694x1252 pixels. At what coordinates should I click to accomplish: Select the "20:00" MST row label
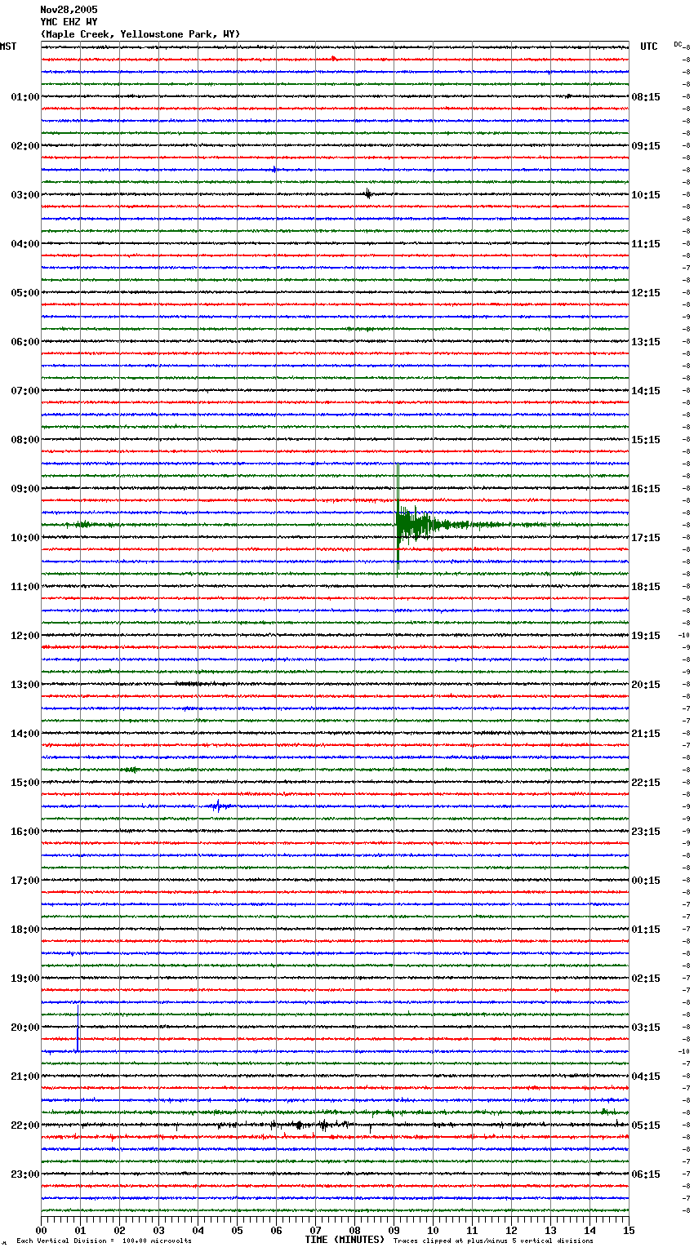(x=25, y=1028)
